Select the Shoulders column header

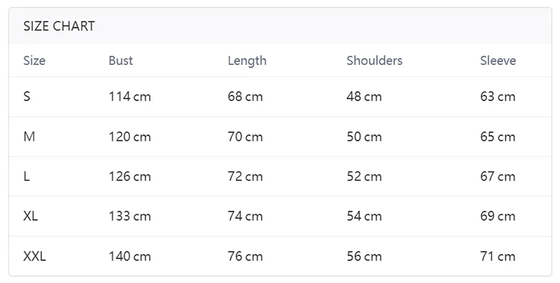pyautogui.click(x=374, y=61)
